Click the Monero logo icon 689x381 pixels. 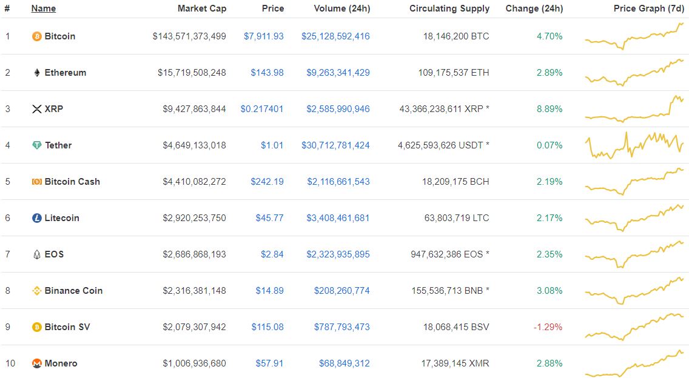pos(37,363)
